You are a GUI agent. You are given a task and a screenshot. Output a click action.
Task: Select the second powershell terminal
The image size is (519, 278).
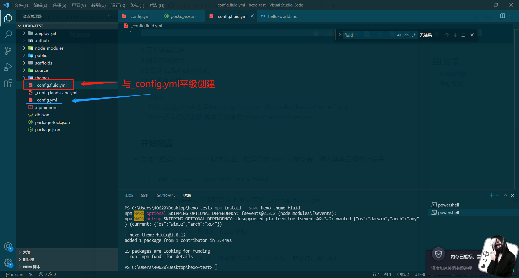tap(473, 212)
